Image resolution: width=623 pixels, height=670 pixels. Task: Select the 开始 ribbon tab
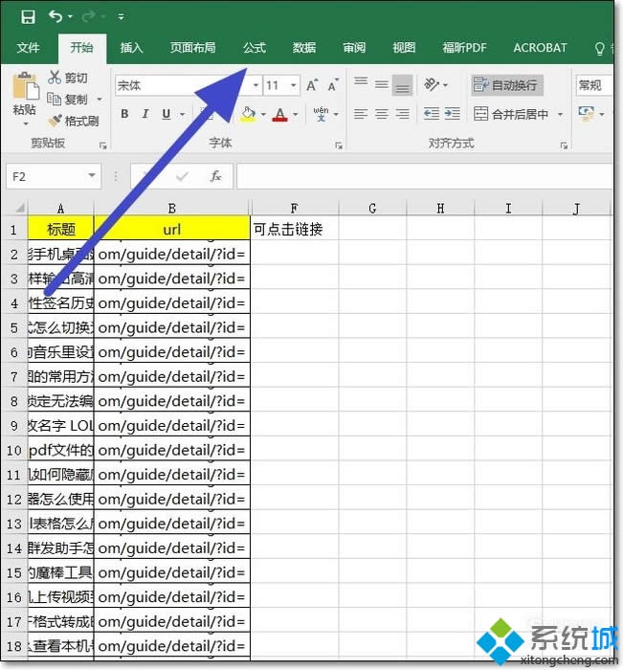tap(81, 48)
